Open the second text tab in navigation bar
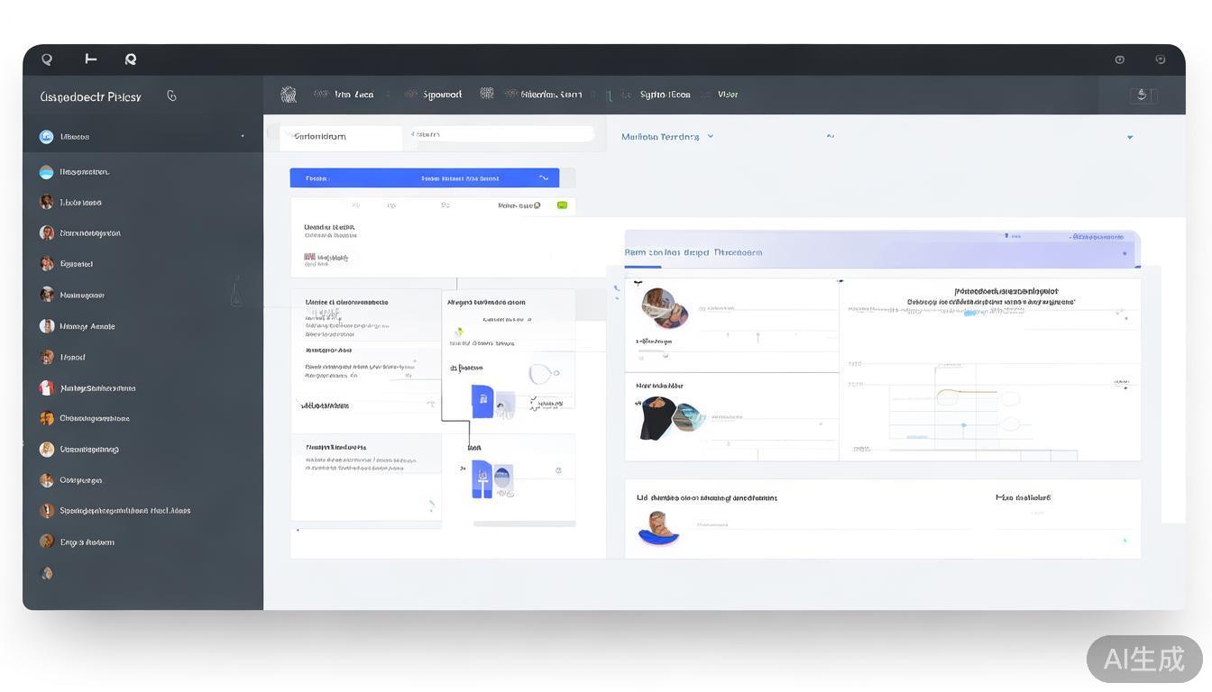 click(442, 95)
